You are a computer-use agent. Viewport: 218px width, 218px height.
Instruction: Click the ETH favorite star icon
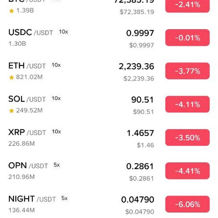pos(11,77)
